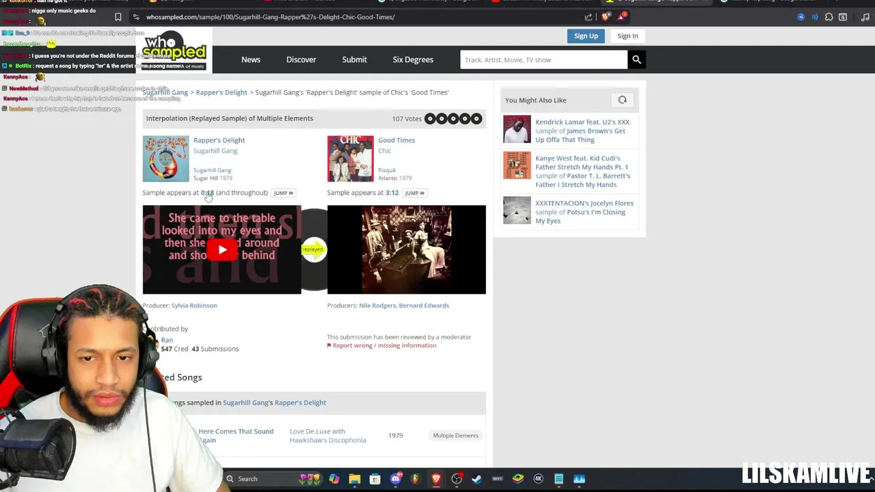
Task: Open Here Comes That Sound Again song
Action: click(x=236, y=435)
